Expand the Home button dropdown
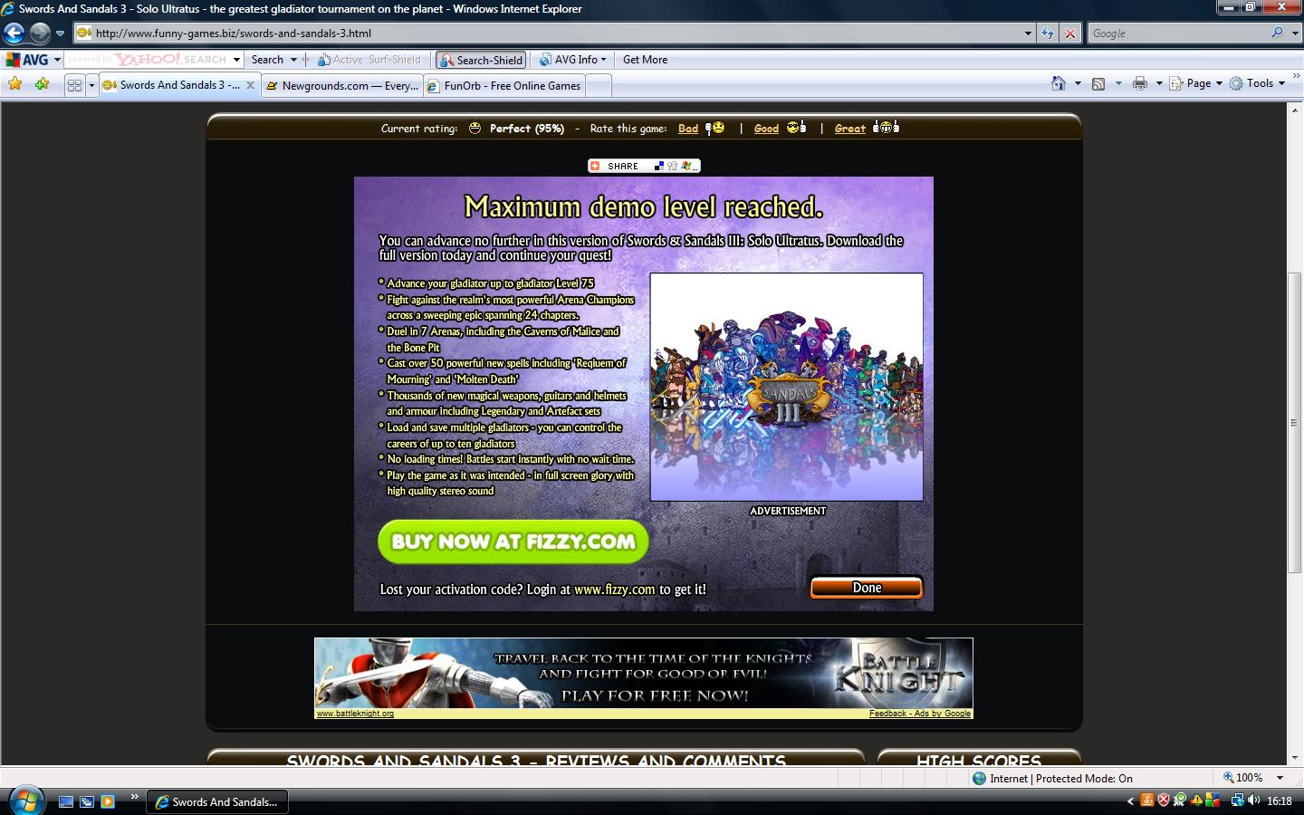This screenshot has height=815, width=1304. (x=1077, y=83)
